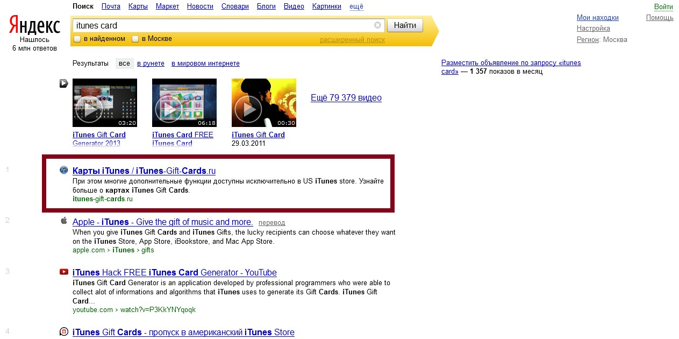Open the Видео service tab
679x339 pixels.
coord(294,6)
